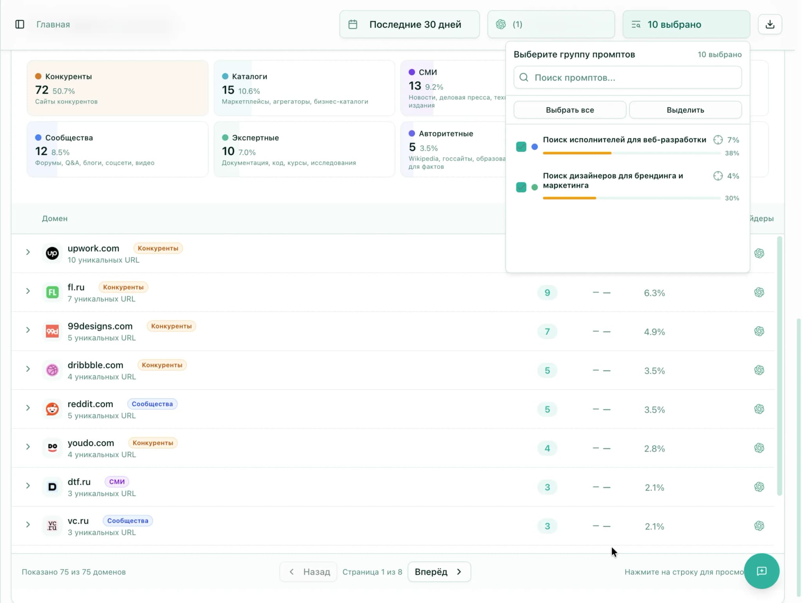Expand the fl.ru row

coord(28,291)
